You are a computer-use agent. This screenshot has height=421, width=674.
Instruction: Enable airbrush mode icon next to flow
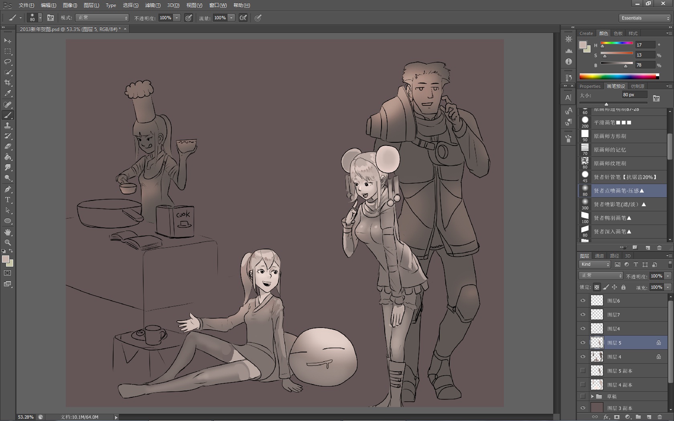(243, 18)
